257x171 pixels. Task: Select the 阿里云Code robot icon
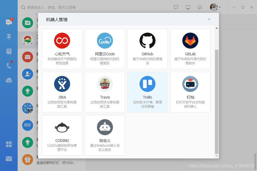(105, 41)
